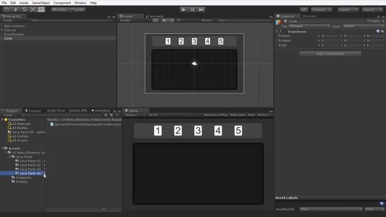Toggle scene audio speaker icon

[171, 20]
